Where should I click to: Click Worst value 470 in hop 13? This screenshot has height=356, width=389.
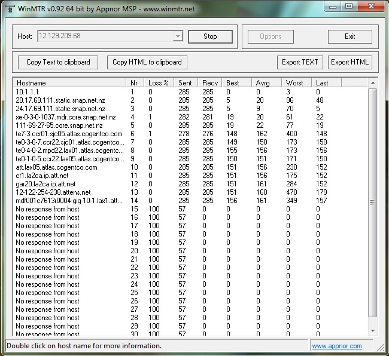(291, 192)
